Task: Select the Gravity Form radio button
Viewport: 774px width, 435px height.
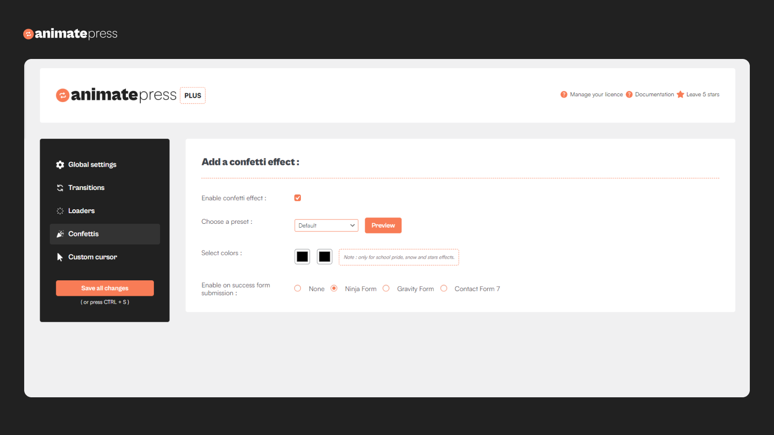Action: [x=386, y=289]
